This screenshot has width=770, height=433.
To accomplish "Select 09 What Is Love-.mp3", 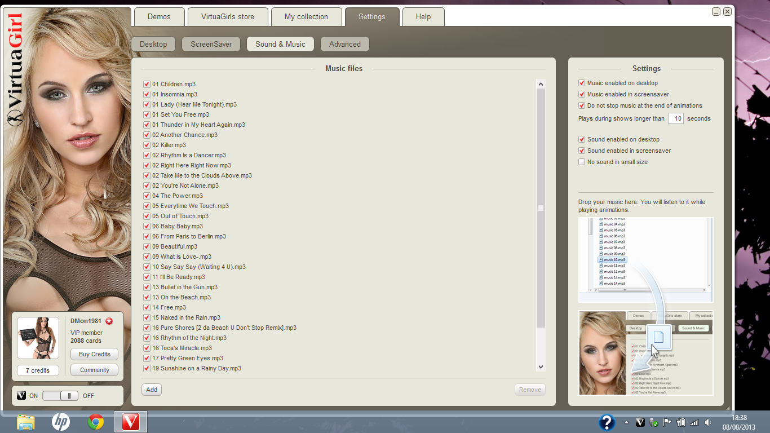I will 182,257.
